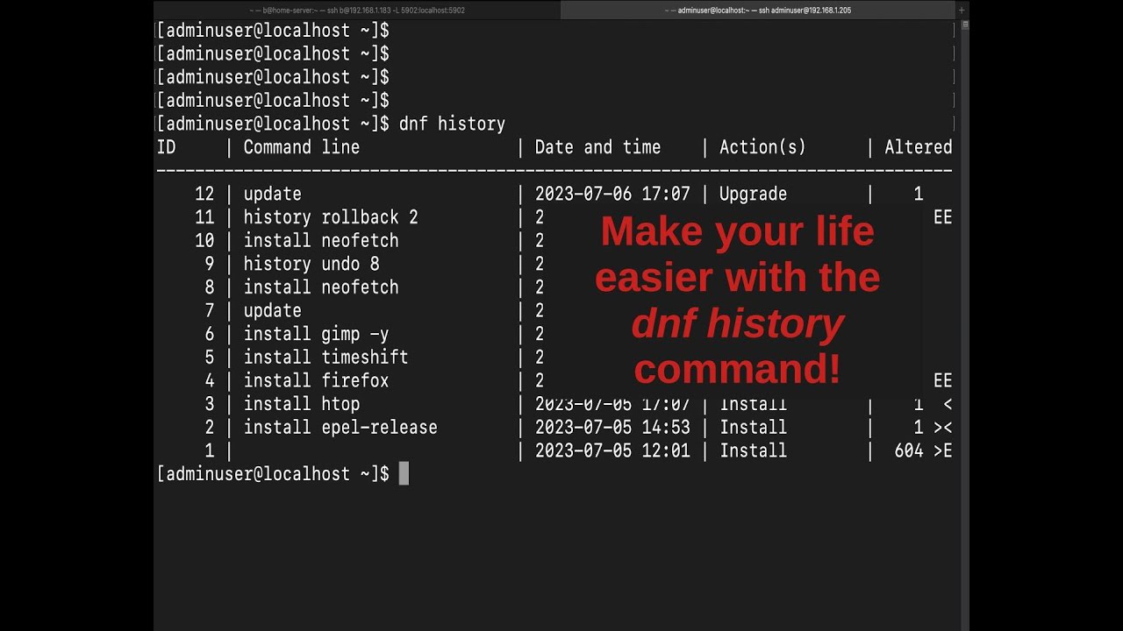1123x631 pixels.
Task: Select the 'install gimp -y' command
Action: [x=316, y=334]
